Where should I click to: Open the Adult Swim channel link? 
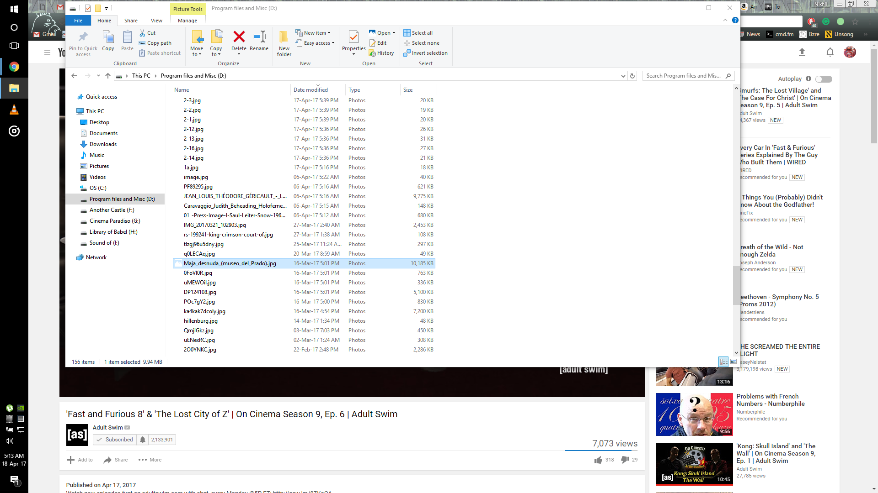107,427
